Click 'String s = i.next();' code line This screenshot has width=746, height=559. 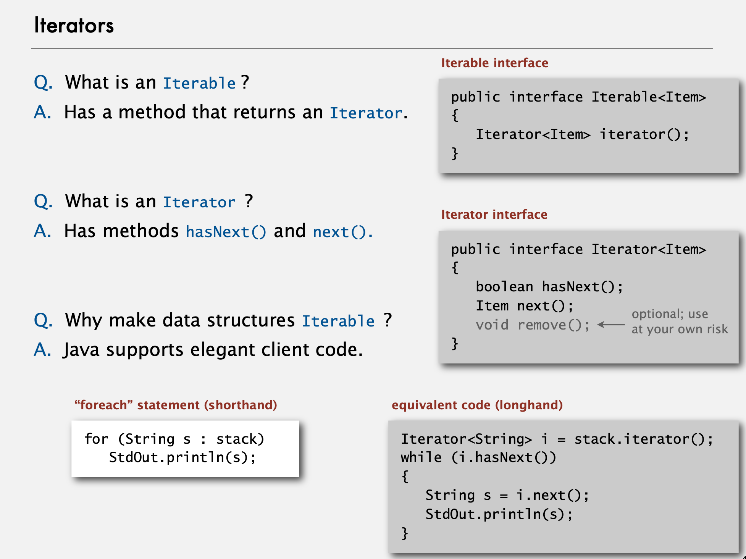click(x=507, y=495)
